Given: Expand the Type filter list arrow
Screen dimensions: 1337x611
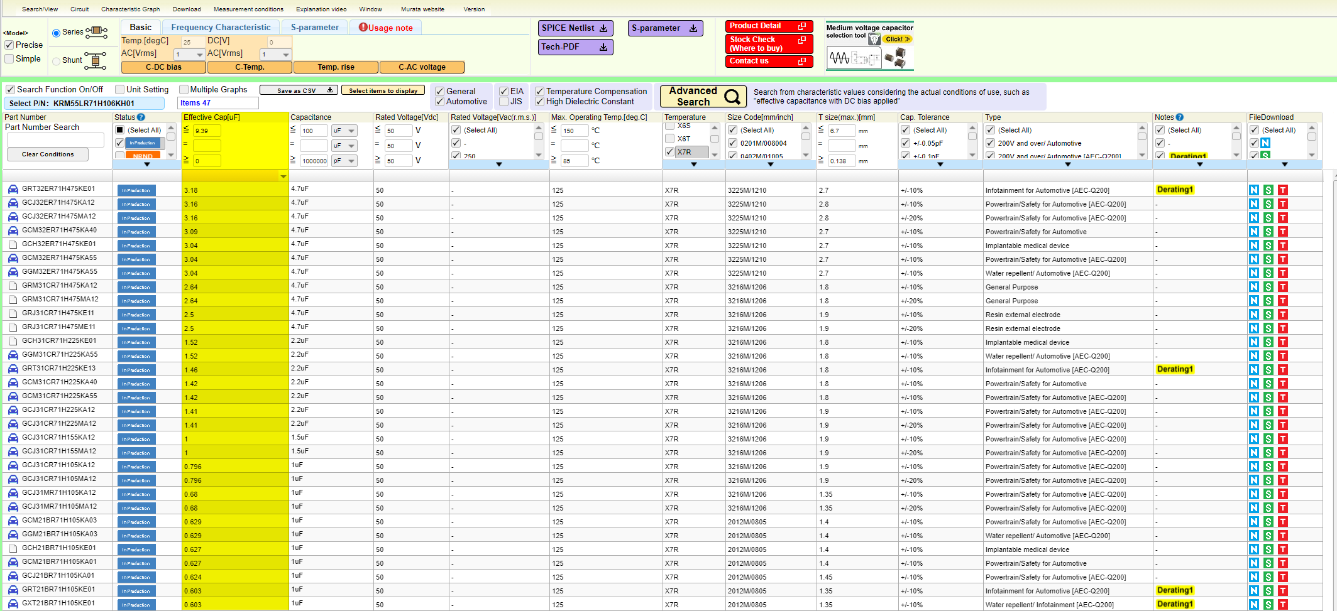Looking at the screenshot, I should (x=1068, y=165).
